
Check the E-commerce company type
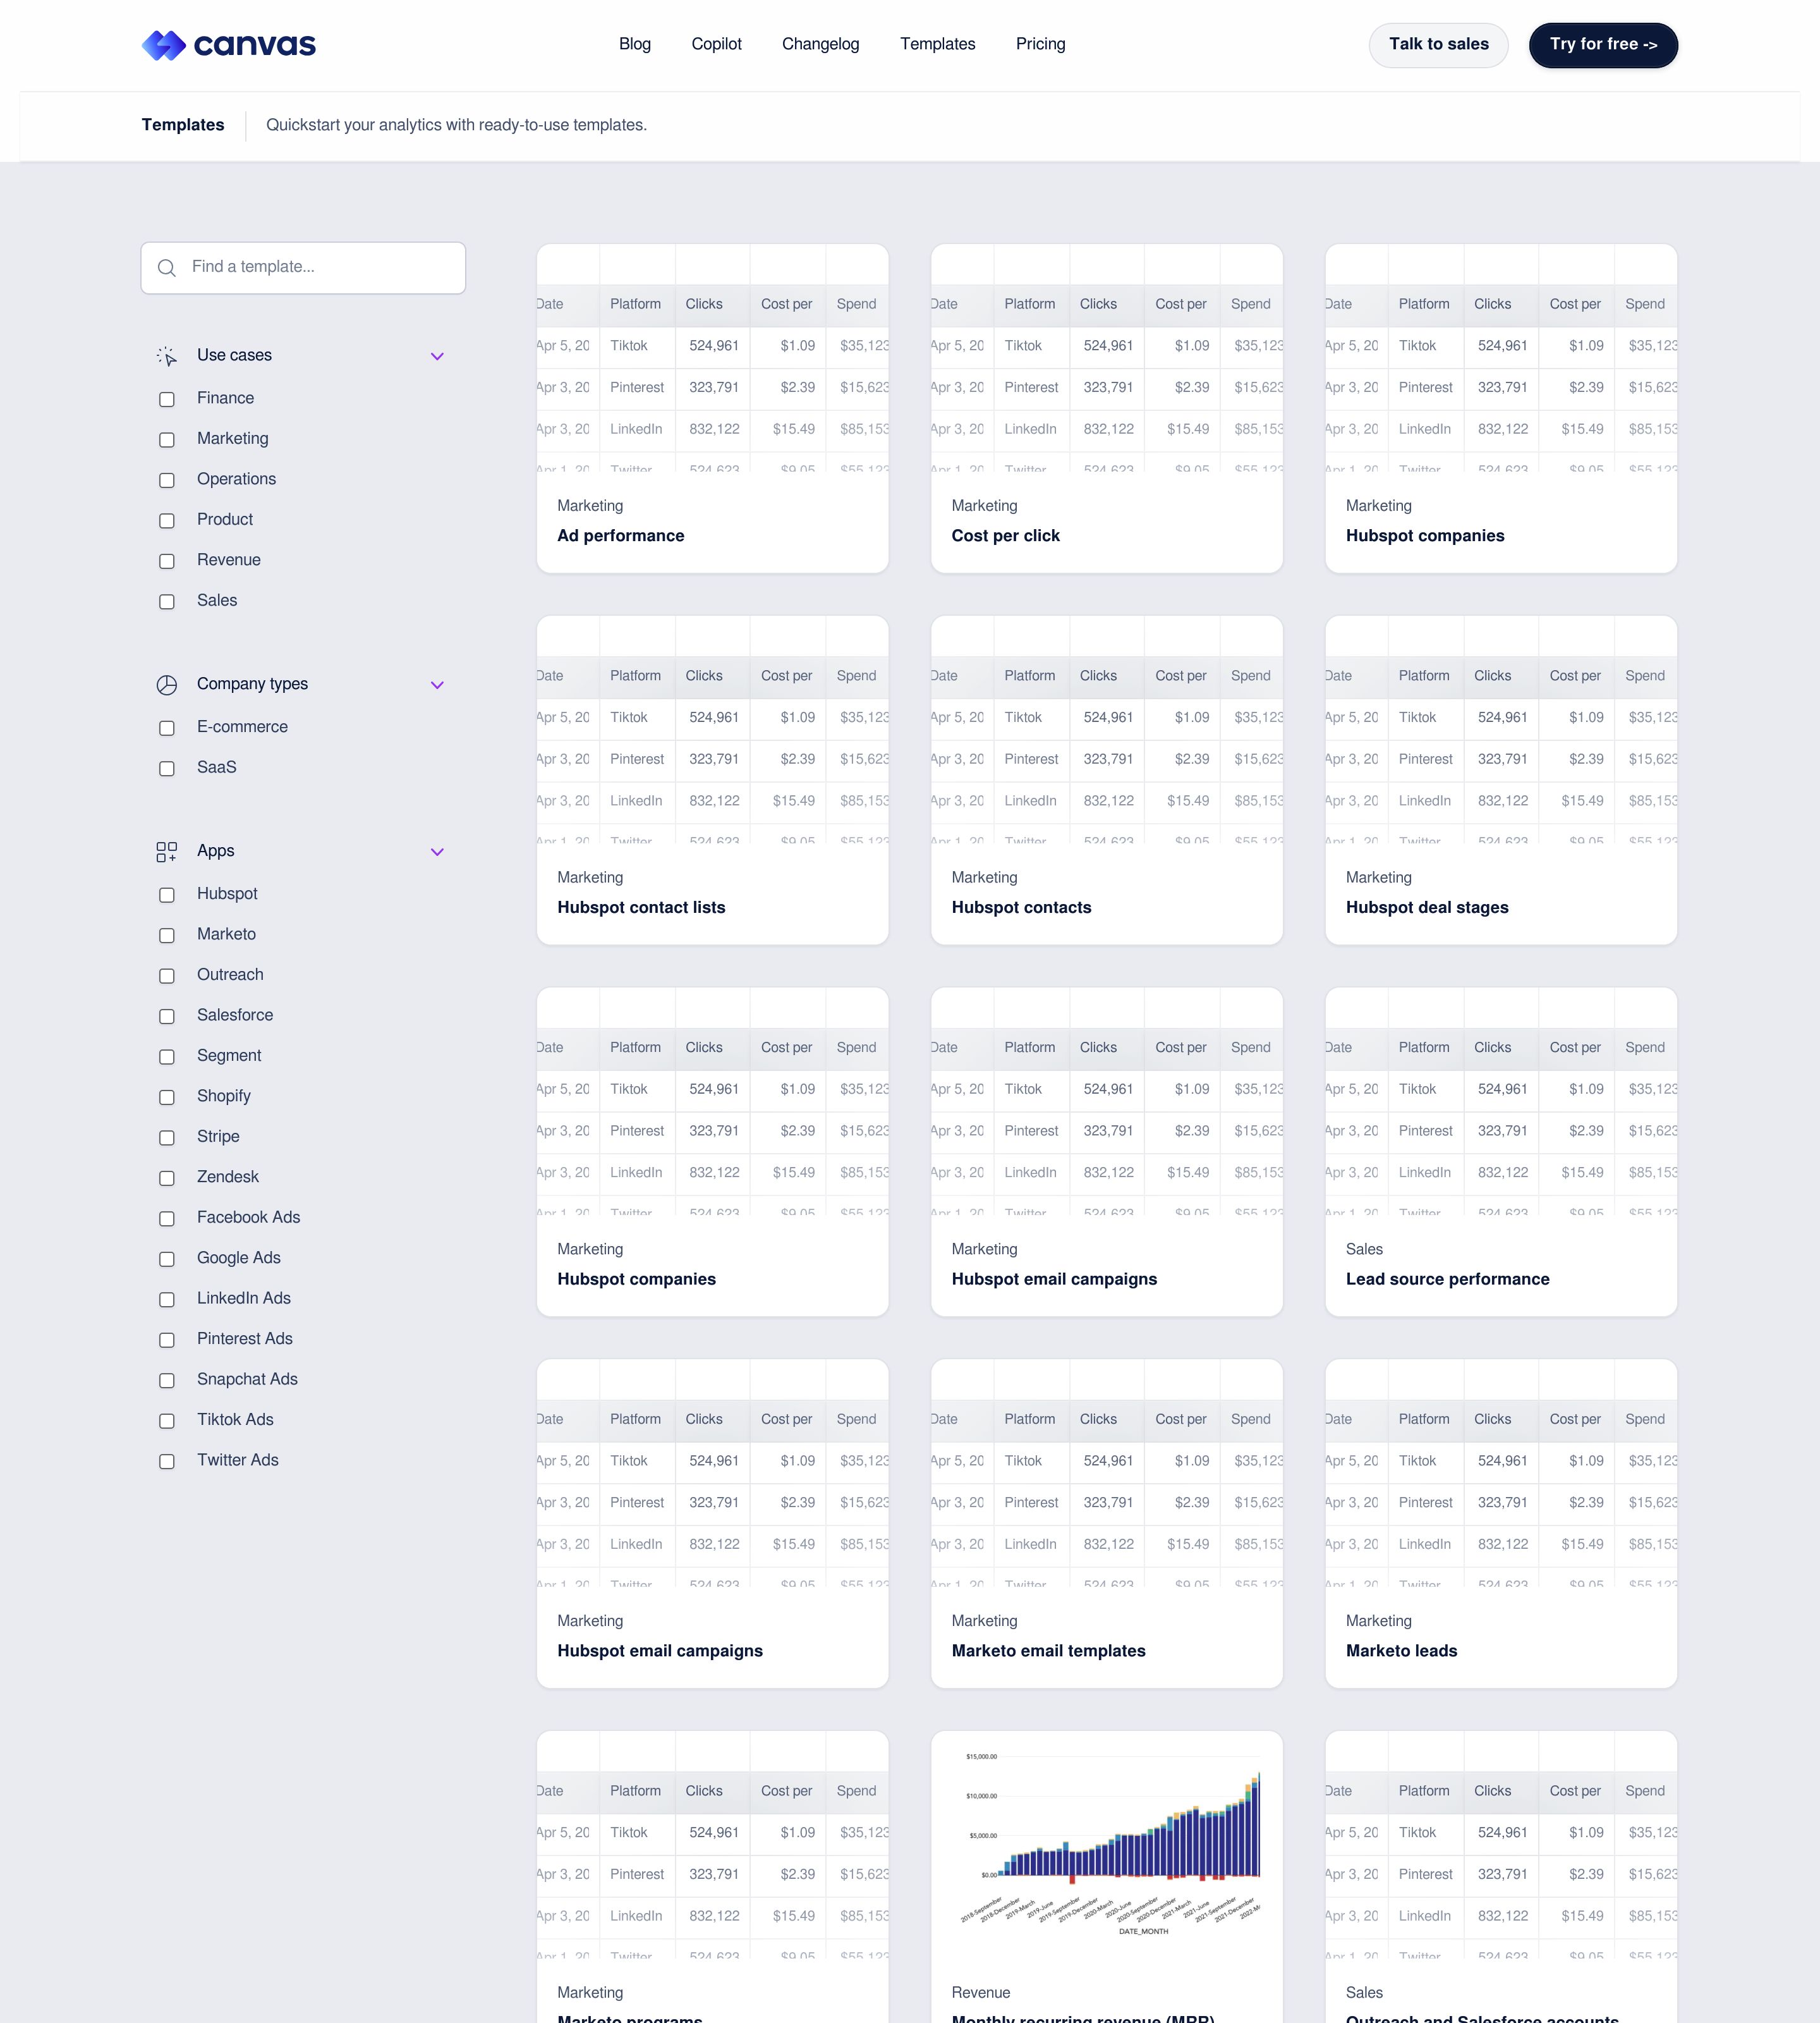coord(167,728)
